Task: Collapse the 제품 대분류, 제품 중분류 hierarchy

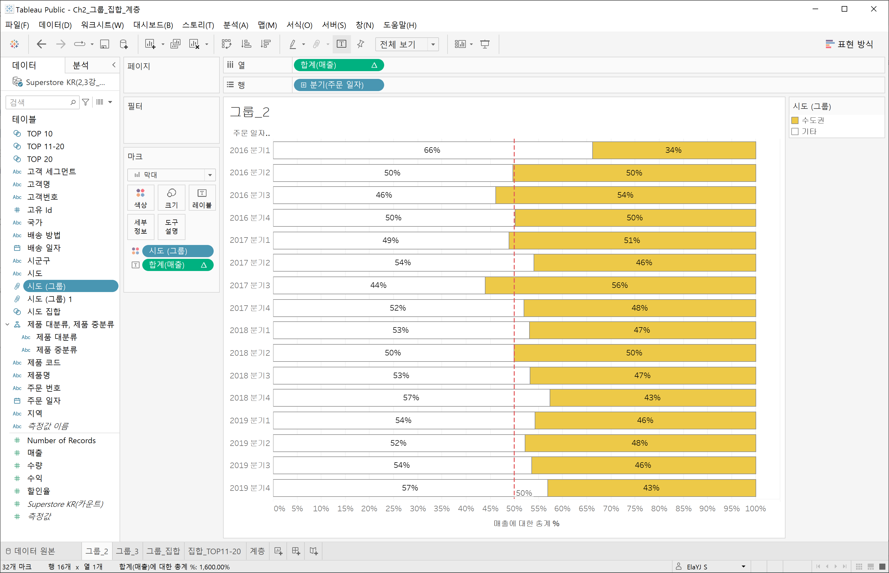Action: [7, 324]
